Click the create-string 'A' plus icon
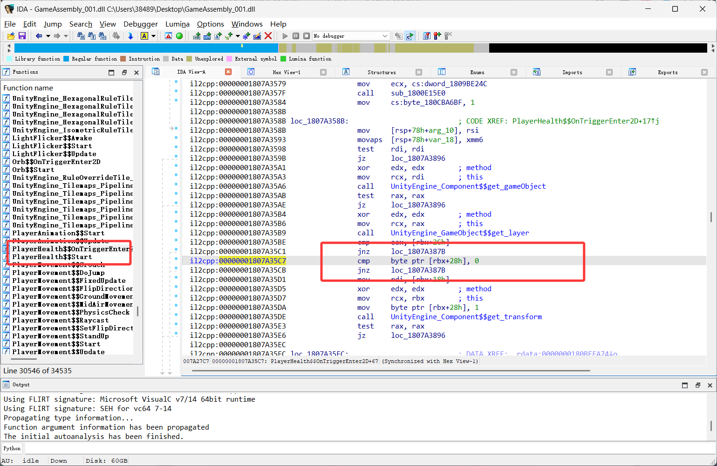This screenshot has width=717, height=466. [x=218, y=36]
